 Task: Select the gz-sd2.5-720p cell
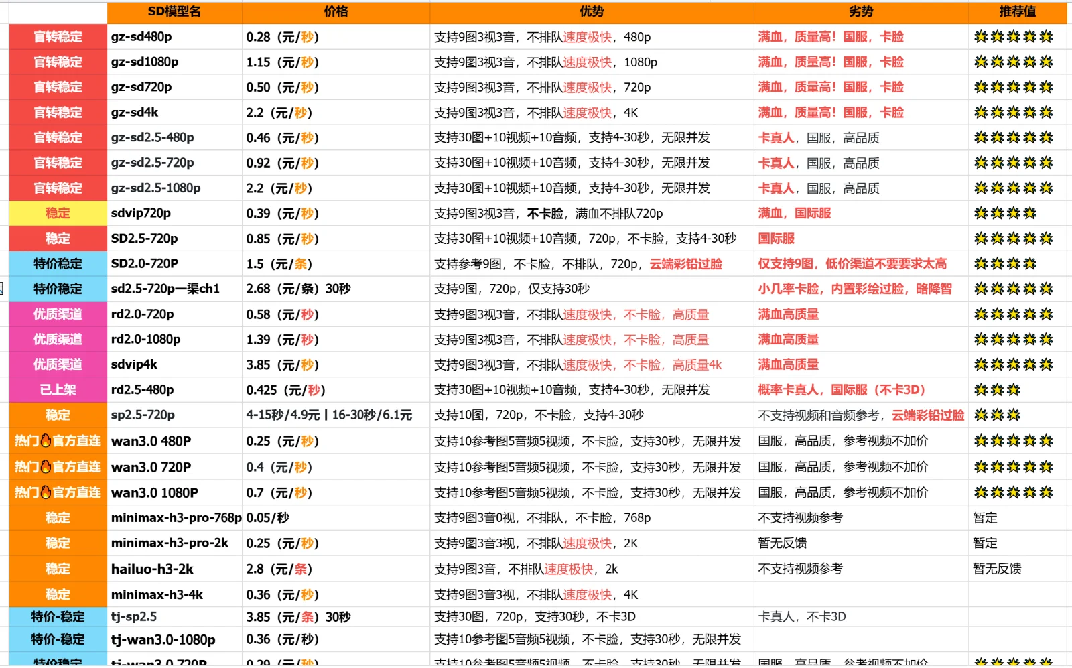pos(174,163)
